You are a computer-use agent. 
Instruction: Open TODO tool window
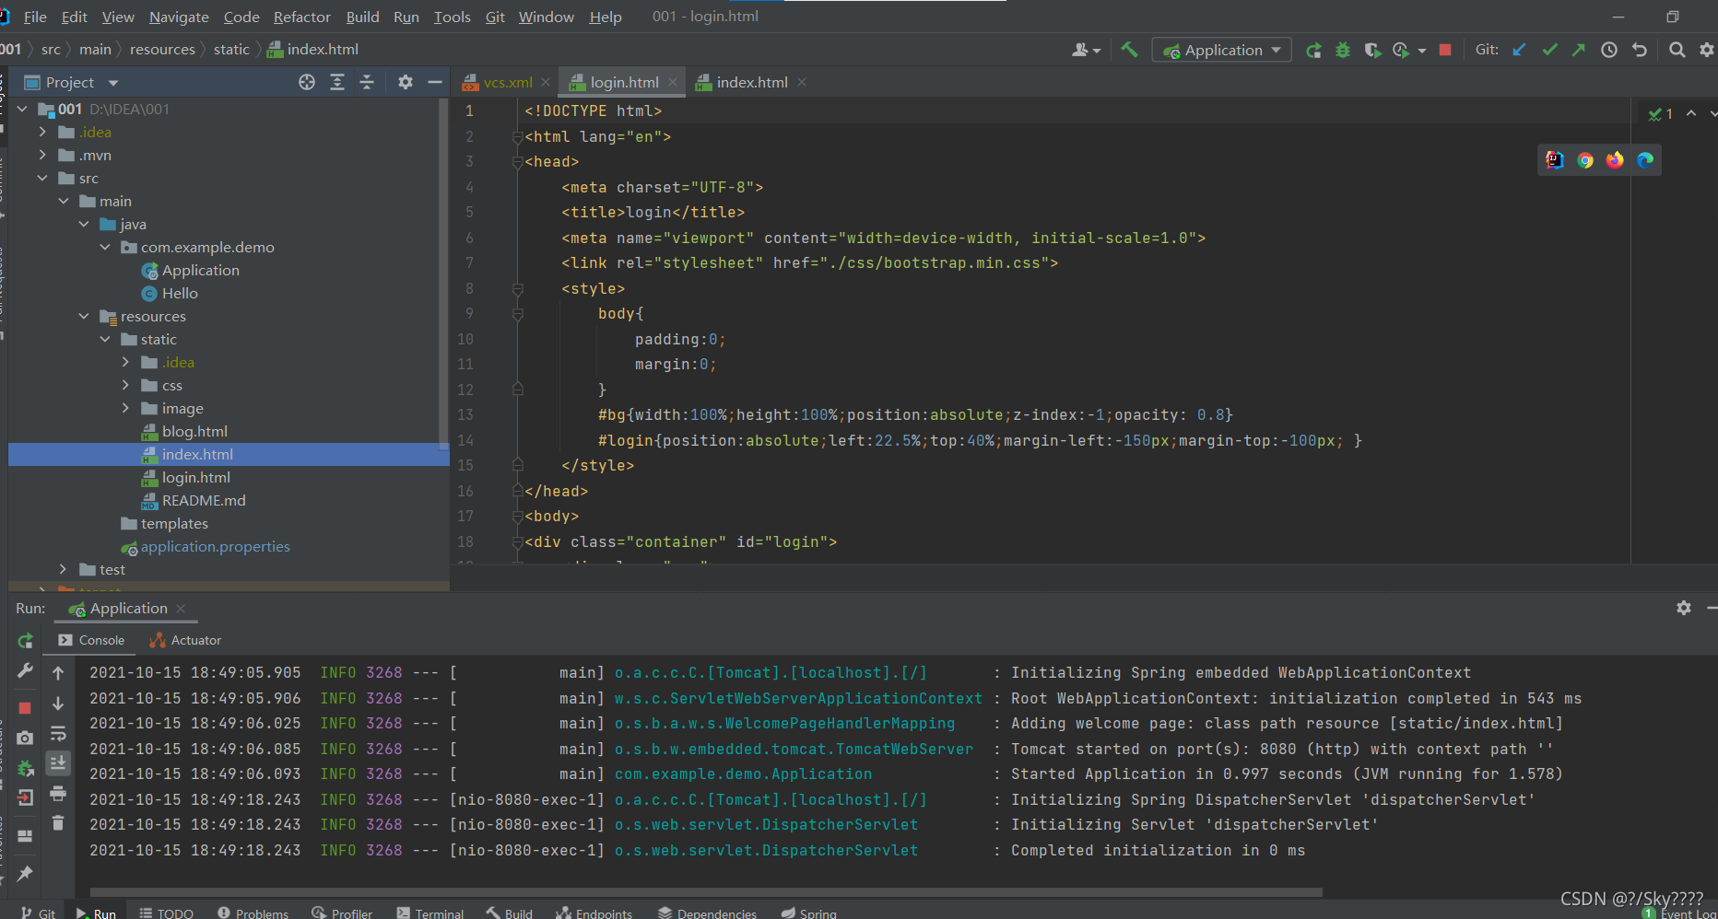click(x=166, y=913)
